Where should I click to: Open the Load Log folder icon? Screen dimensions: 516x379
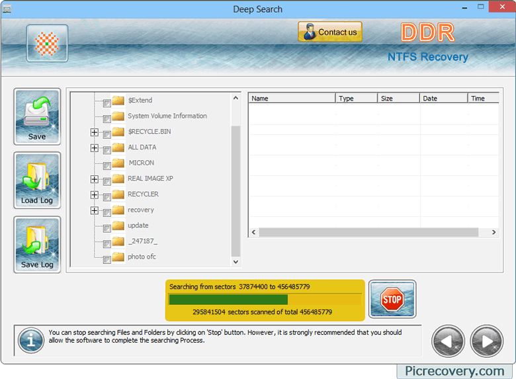(37, 181)
